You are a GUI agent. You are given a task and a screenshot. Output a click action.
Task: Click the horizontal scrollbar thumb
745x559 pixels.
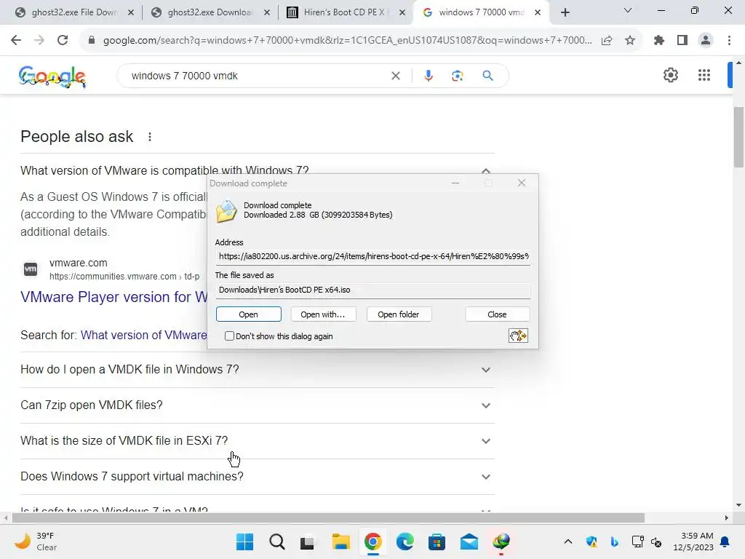[328, 518]
